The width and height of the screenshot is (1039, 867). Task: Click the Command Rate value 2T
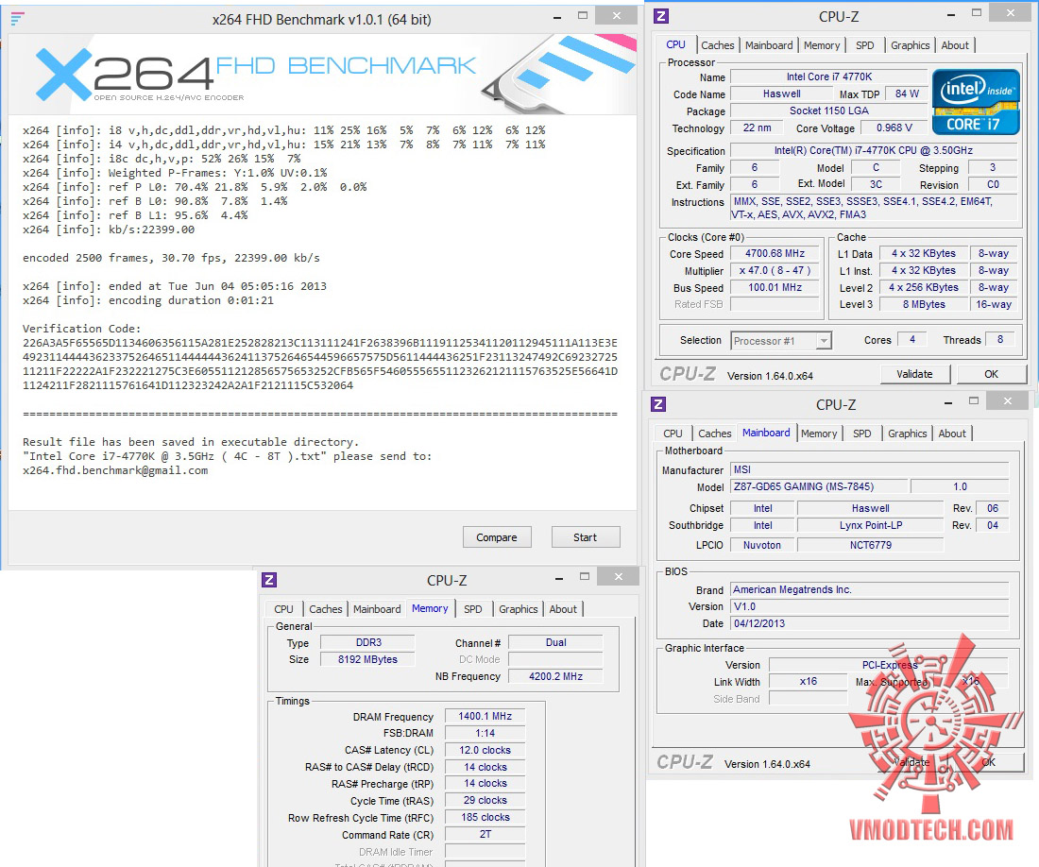[x=485, y=834]
